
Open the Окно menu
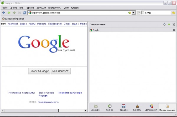tap(66, 8)
